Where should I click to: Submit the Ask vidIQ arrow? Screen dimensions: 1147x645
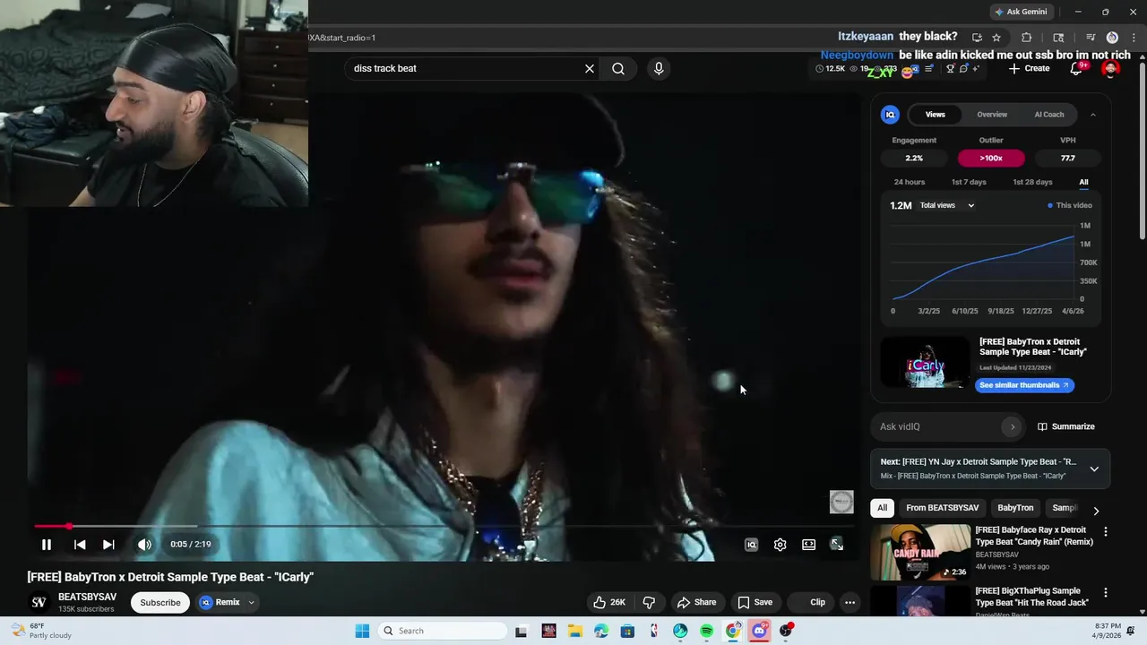1013,426
